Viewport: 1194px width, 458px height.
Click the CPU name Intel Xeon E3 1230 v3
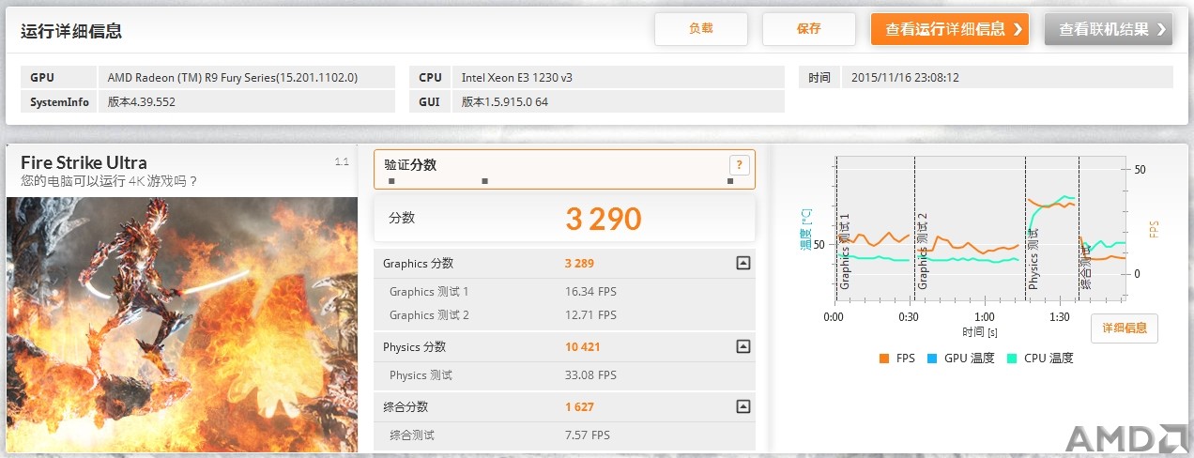(517, 78)
